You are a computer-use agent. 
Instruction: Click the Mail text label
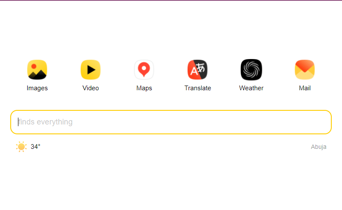(x=305, y=88)
